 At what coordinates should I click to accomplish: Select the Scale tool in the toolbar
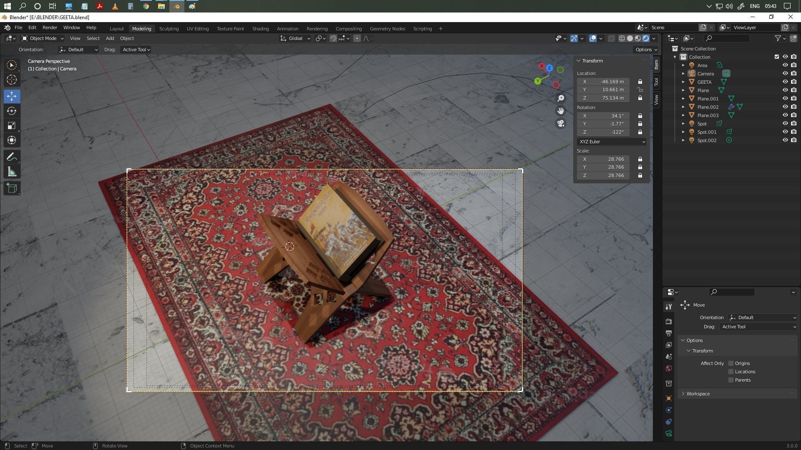(12, 125)
